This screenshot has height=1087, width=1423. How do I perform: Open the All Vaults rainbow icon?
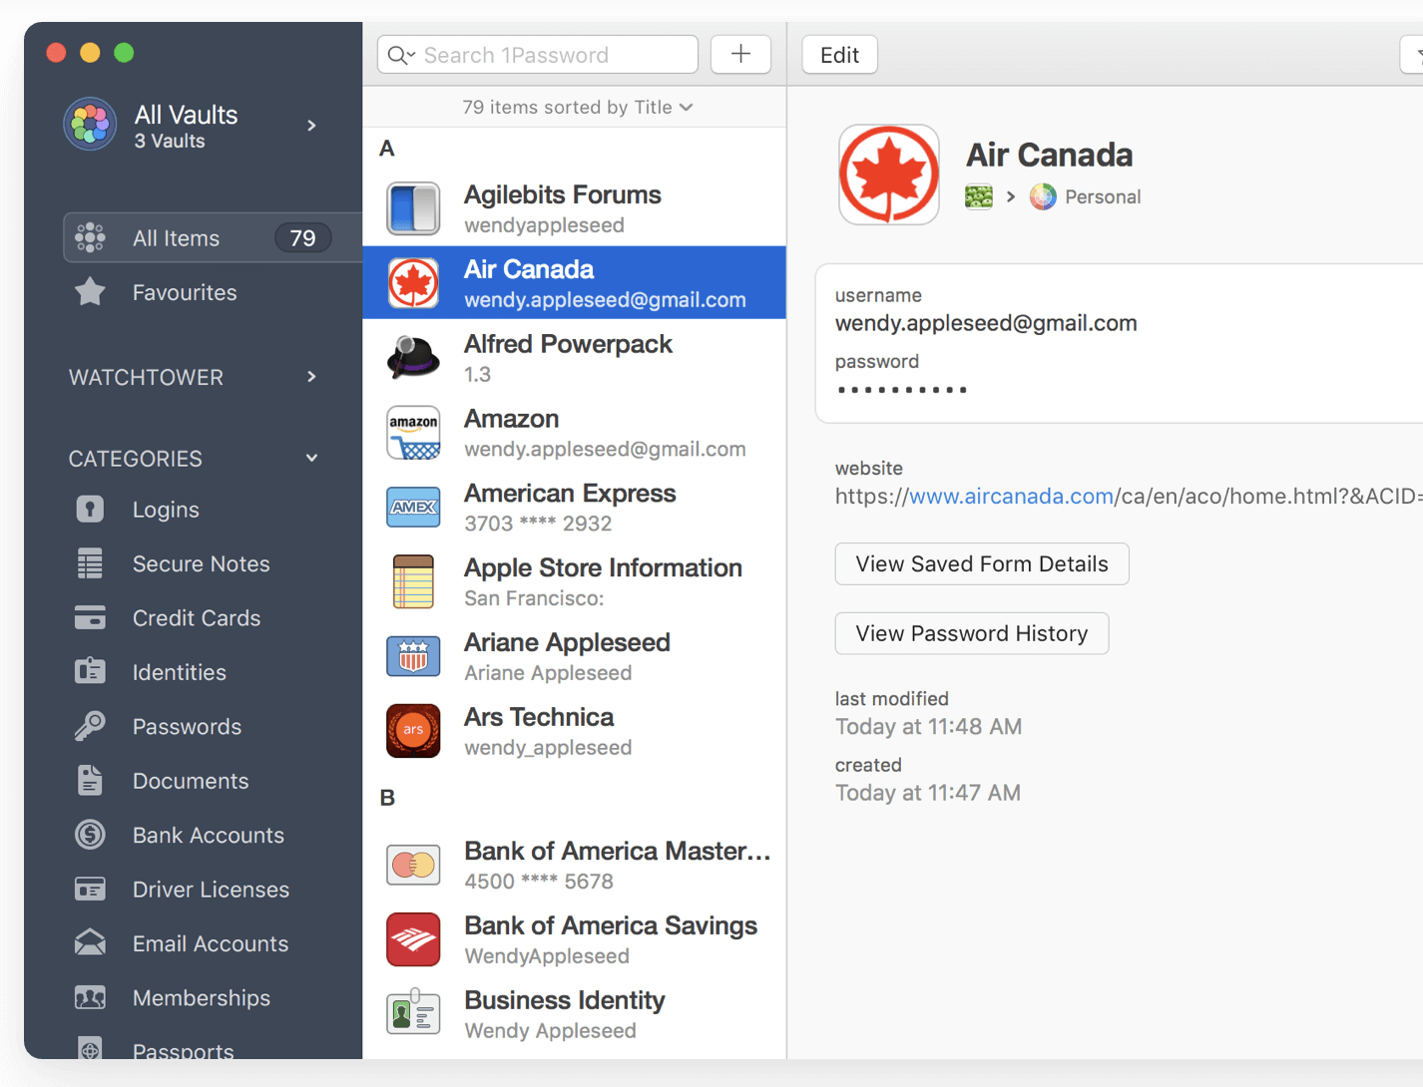coord(90,125)
